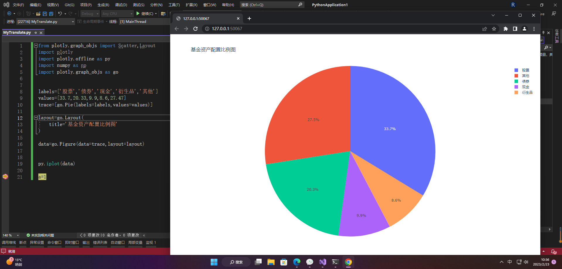Click the save all files icon
The height and width of the screenshot is (269, 562).
51,13
